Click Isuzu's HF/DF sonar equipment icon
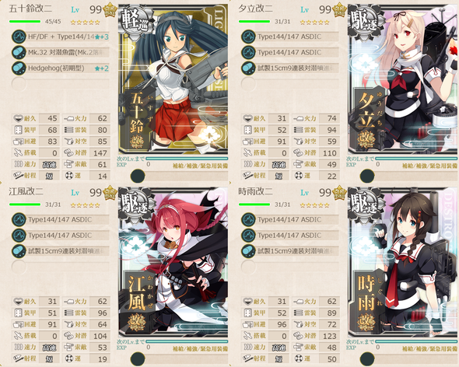 (19, 37)
